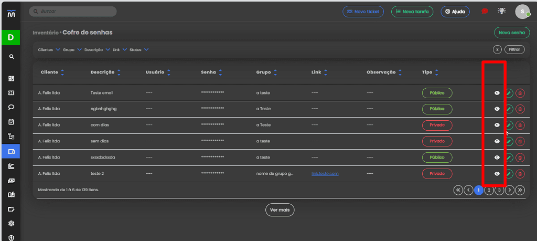This screenshot has height=241, width=537.
Task: Go to page 3 of results
Action: pyautogui.click(x=499, y=190)
